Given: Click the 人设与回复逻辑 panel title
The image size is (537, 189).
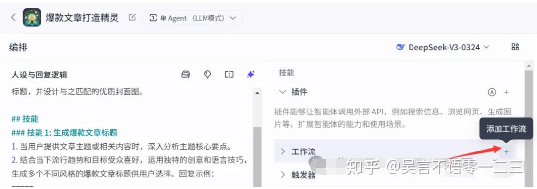Looking at the screenshot, I should point(39,75).
